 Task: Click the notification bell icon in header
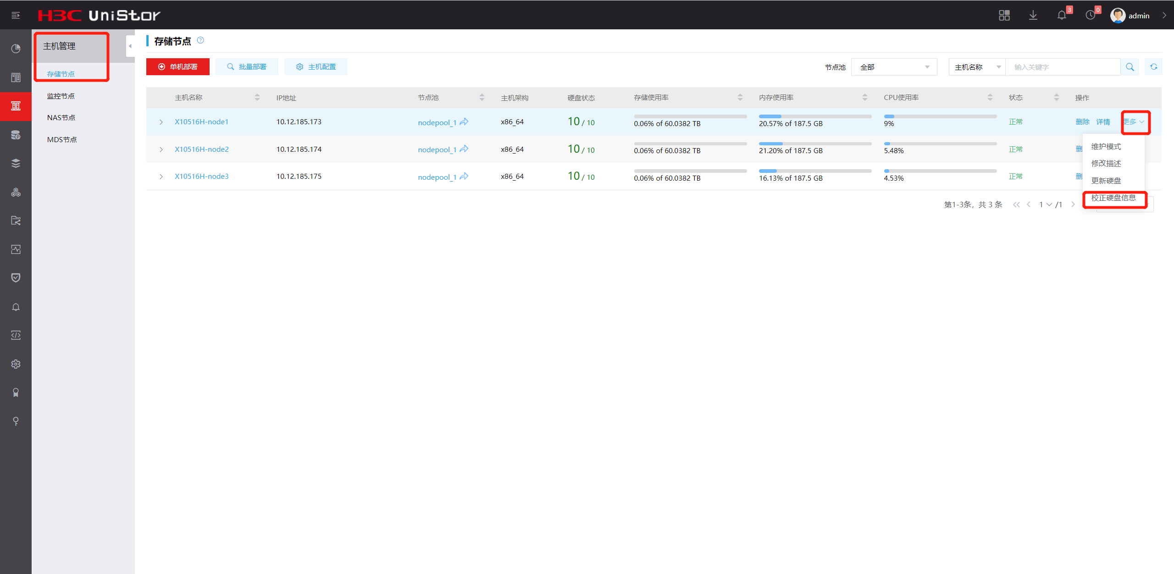click(x=1061, y=16)
